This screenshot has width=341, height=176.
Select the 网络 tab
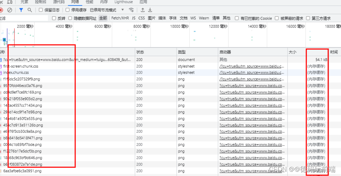(x=75, y=2)
